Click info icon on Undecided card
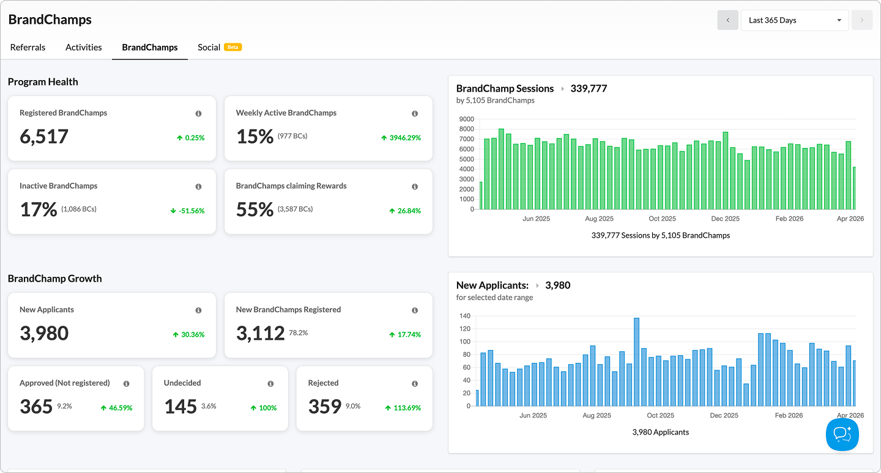Viewport: 881px width, 473px height. tap(270, 384)
